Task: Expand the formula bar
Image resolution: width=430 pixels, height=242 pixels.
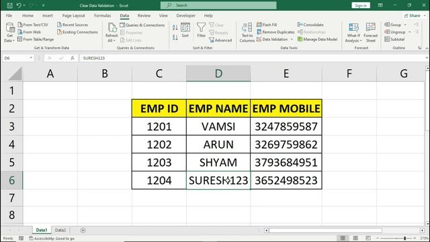Action: (x=427, y=58)
